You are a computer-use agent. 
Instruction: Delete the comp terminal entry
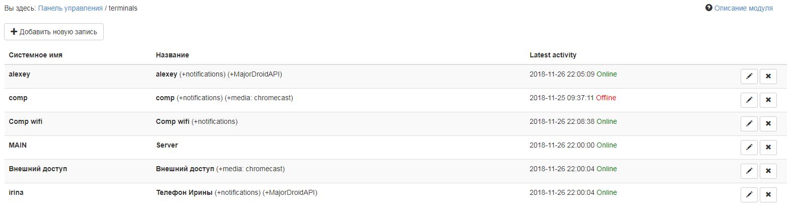click(x=768, y=100)
